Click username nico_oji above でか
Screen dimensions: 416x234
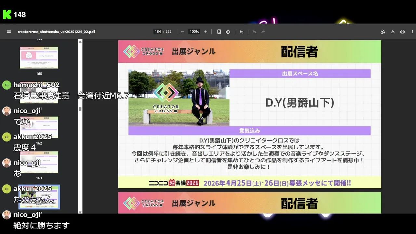(x=27, y=111)
